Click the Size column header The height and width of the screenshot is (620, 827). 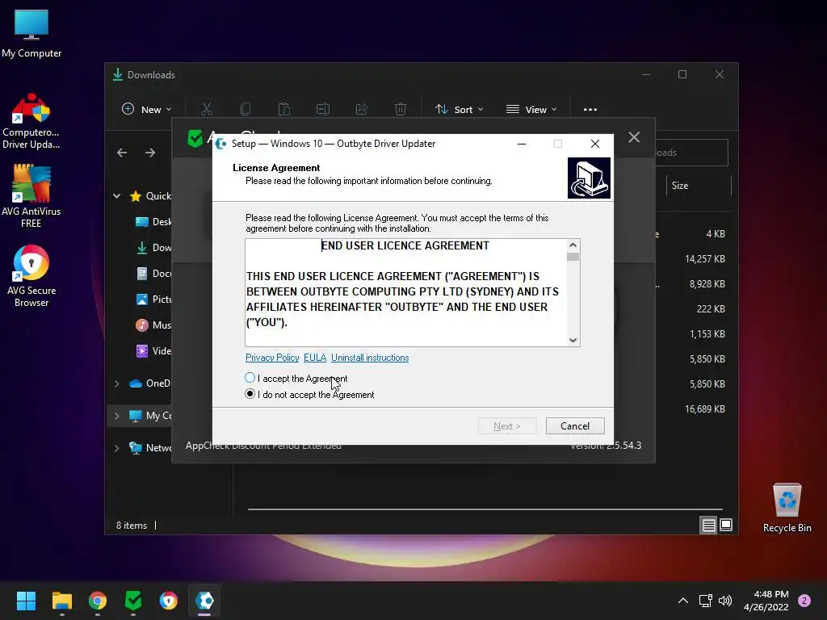tap(699, 186)
